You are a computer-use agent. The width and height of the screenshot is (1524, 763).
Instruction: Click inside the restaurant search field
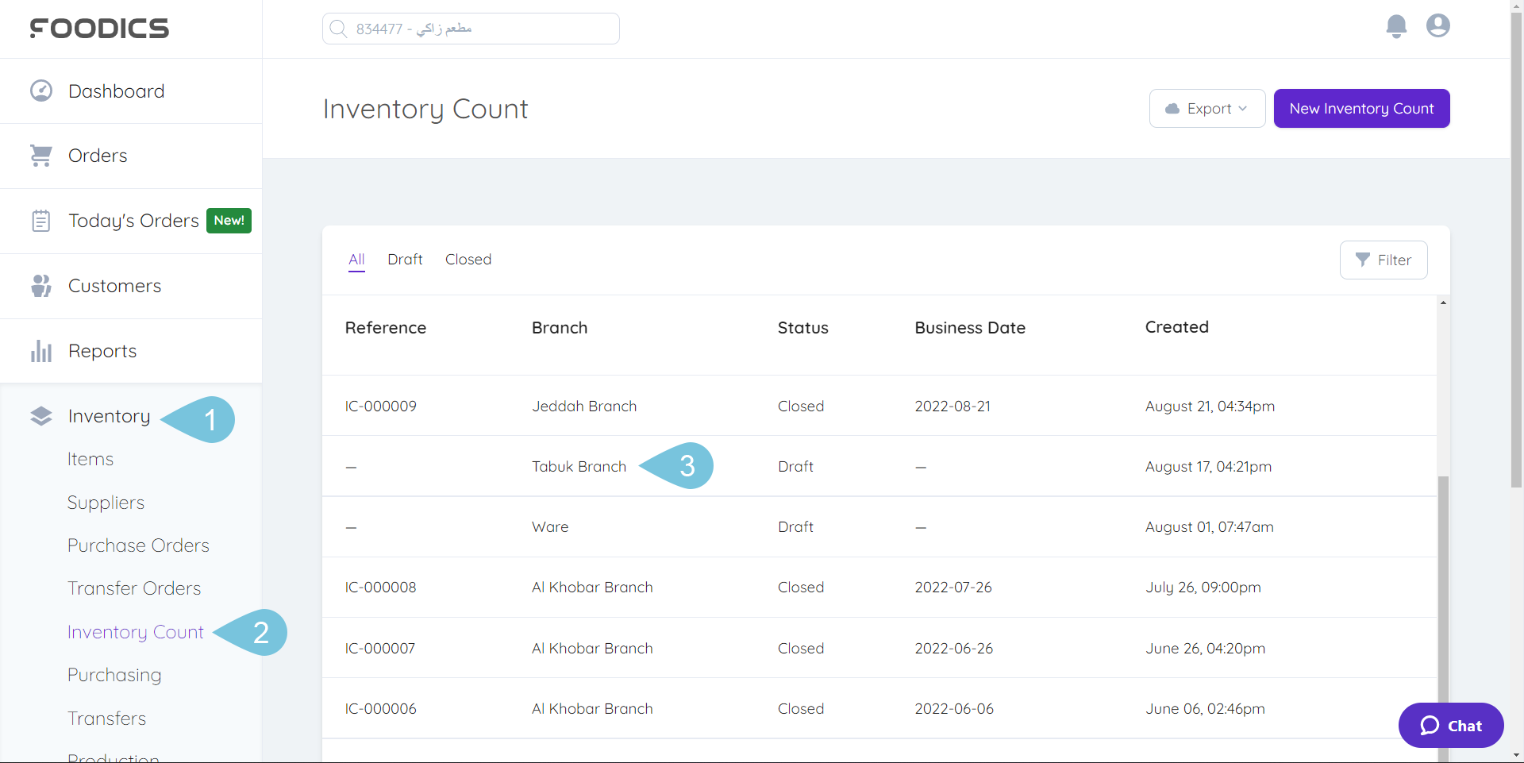click(x=476, y=29)
